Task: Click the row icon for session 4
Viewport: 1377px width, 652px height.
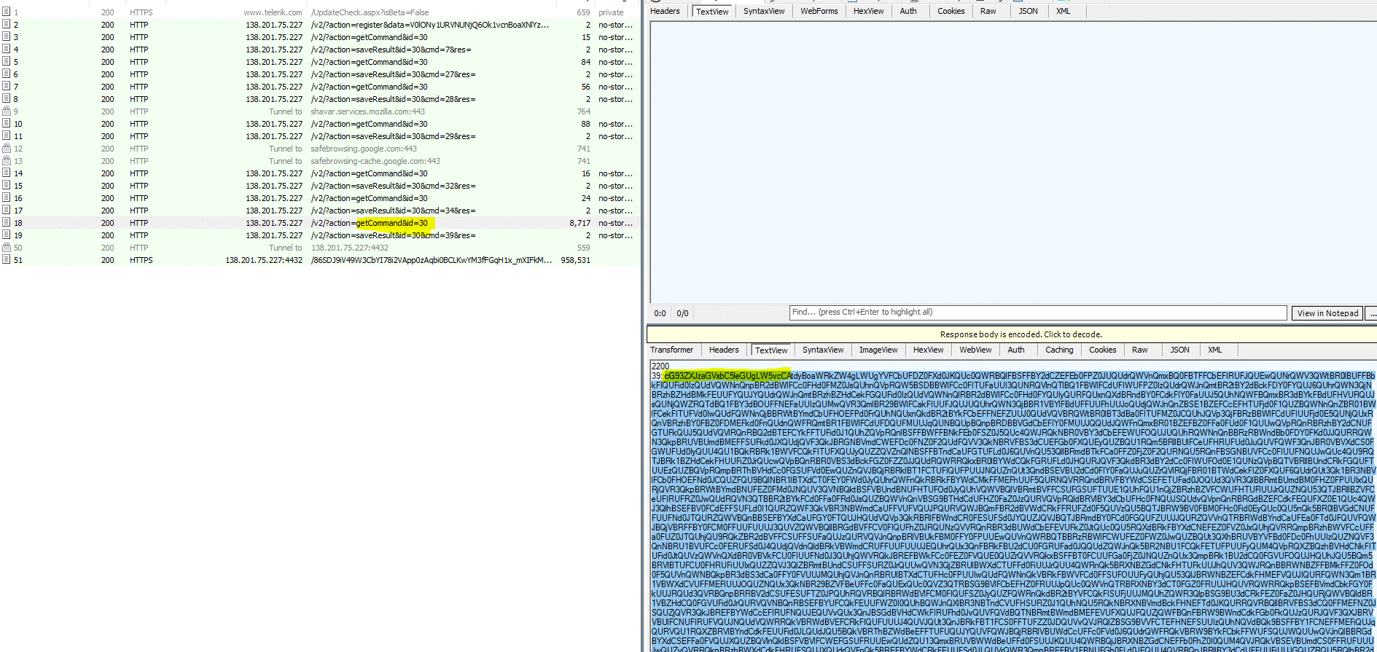Action: click(6, 50)
